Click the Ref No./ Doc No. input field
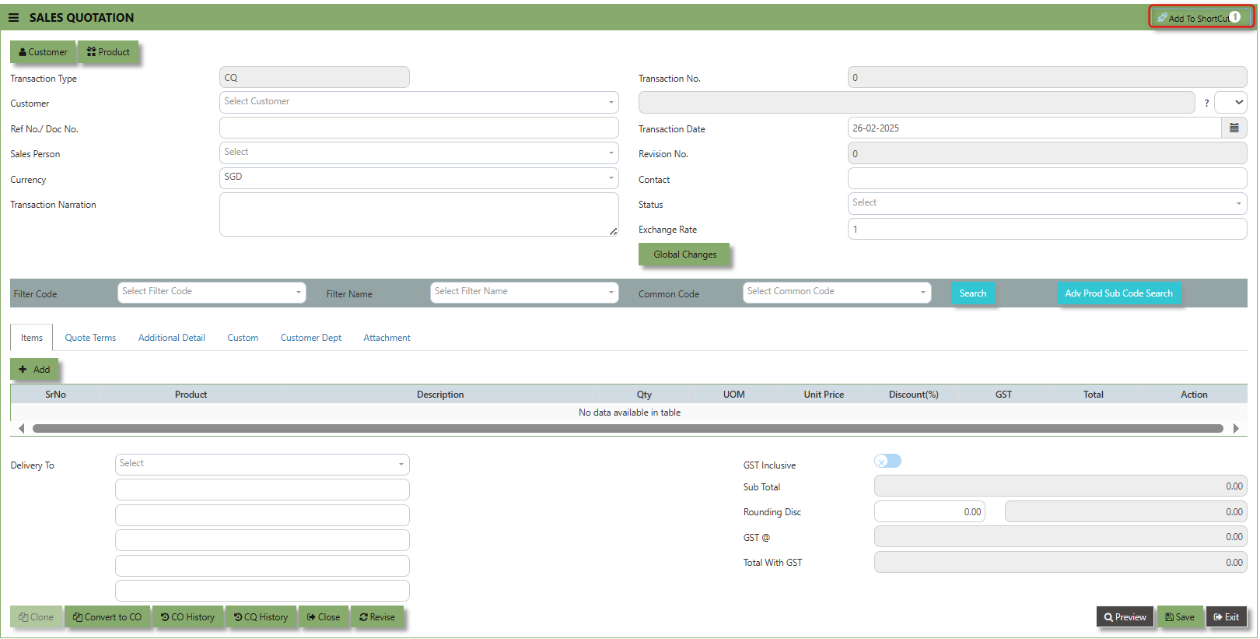 pos(418,128)
